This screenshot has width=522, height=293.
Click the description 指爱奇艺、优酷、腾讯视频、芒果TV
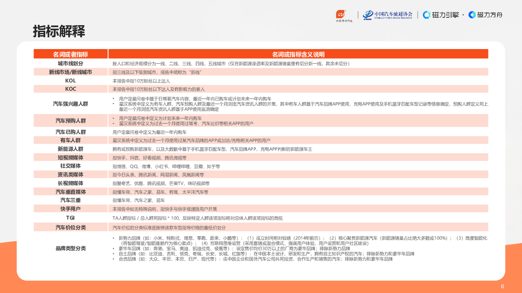pos(161,184)
